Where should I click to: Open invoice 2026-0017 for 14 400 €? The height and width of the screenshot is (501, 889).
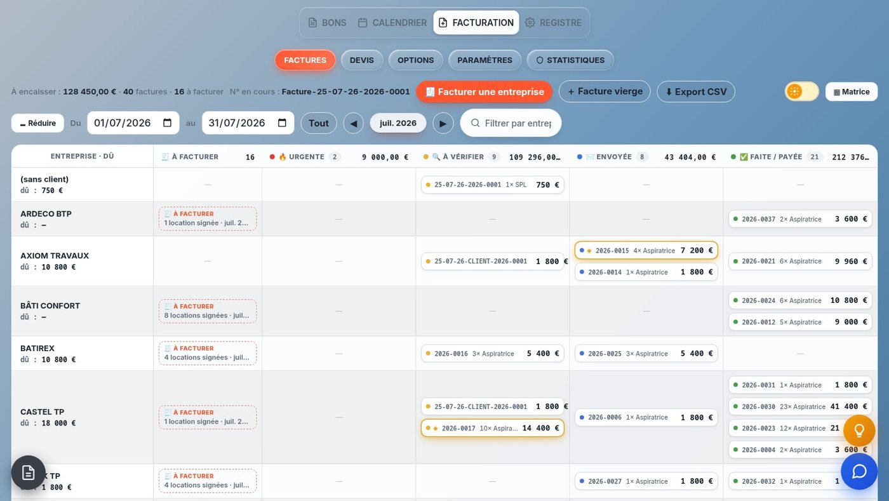click(492, 428)
